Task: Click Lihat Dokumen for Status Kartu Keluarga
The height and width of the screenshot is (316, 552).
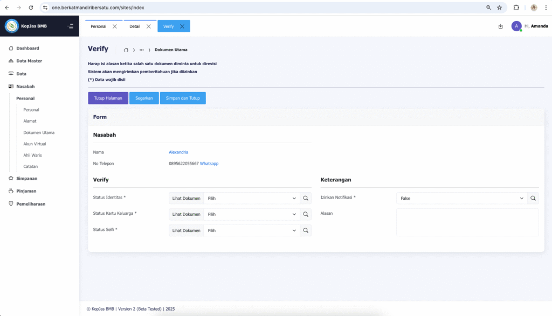Action: (186, 214)
